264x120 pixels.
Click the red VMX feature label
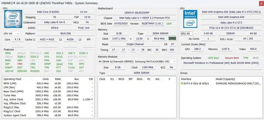(x=20, y=64)
